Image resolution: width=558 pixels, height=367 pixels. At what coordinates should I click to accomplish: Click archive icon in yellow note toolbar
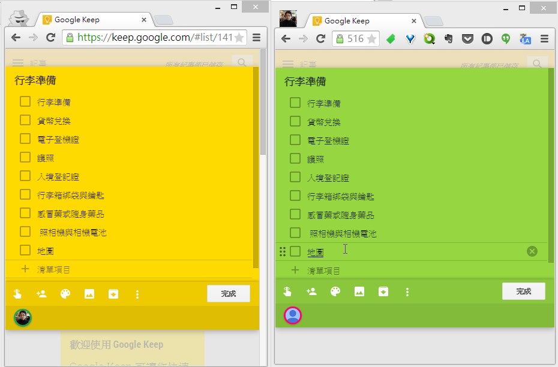click(x=113, y=294)
